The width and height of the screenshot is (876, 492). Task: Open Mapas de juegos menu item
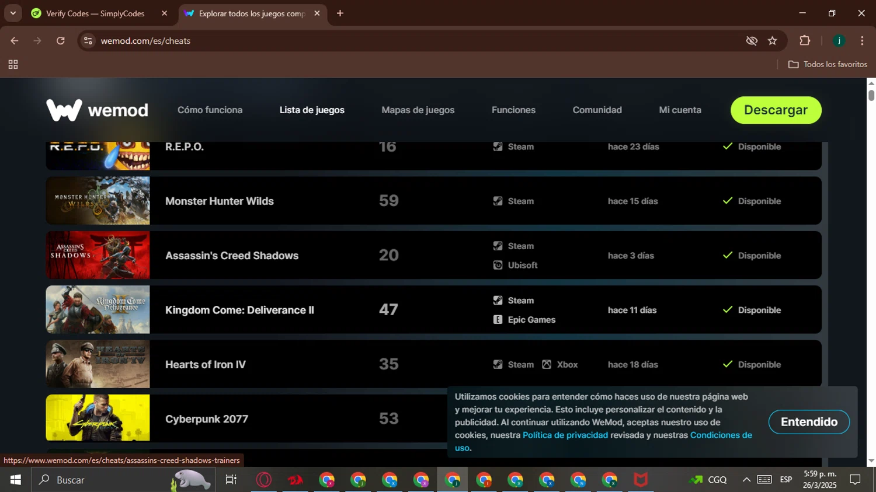(418, 110)
